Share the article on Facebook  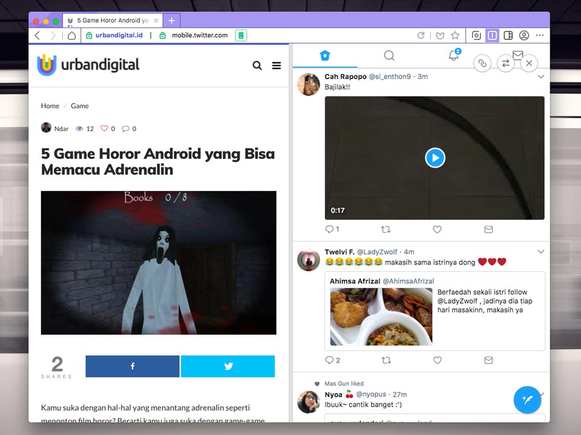click(x=133, y=366)
